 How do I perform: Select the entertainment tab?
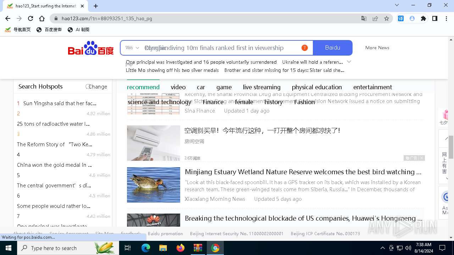point(372,87)
